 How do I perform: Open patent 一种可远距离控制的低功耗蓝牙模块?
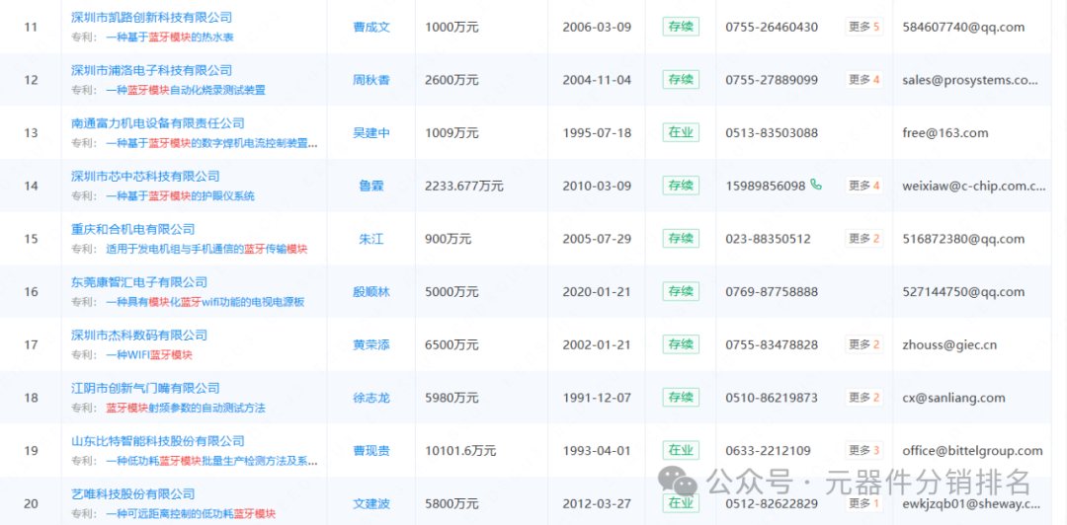coord(192,515)
